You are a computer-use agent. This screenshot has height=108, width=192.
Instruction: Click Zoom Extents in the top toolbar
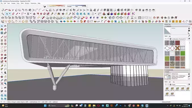coord(73,14)
